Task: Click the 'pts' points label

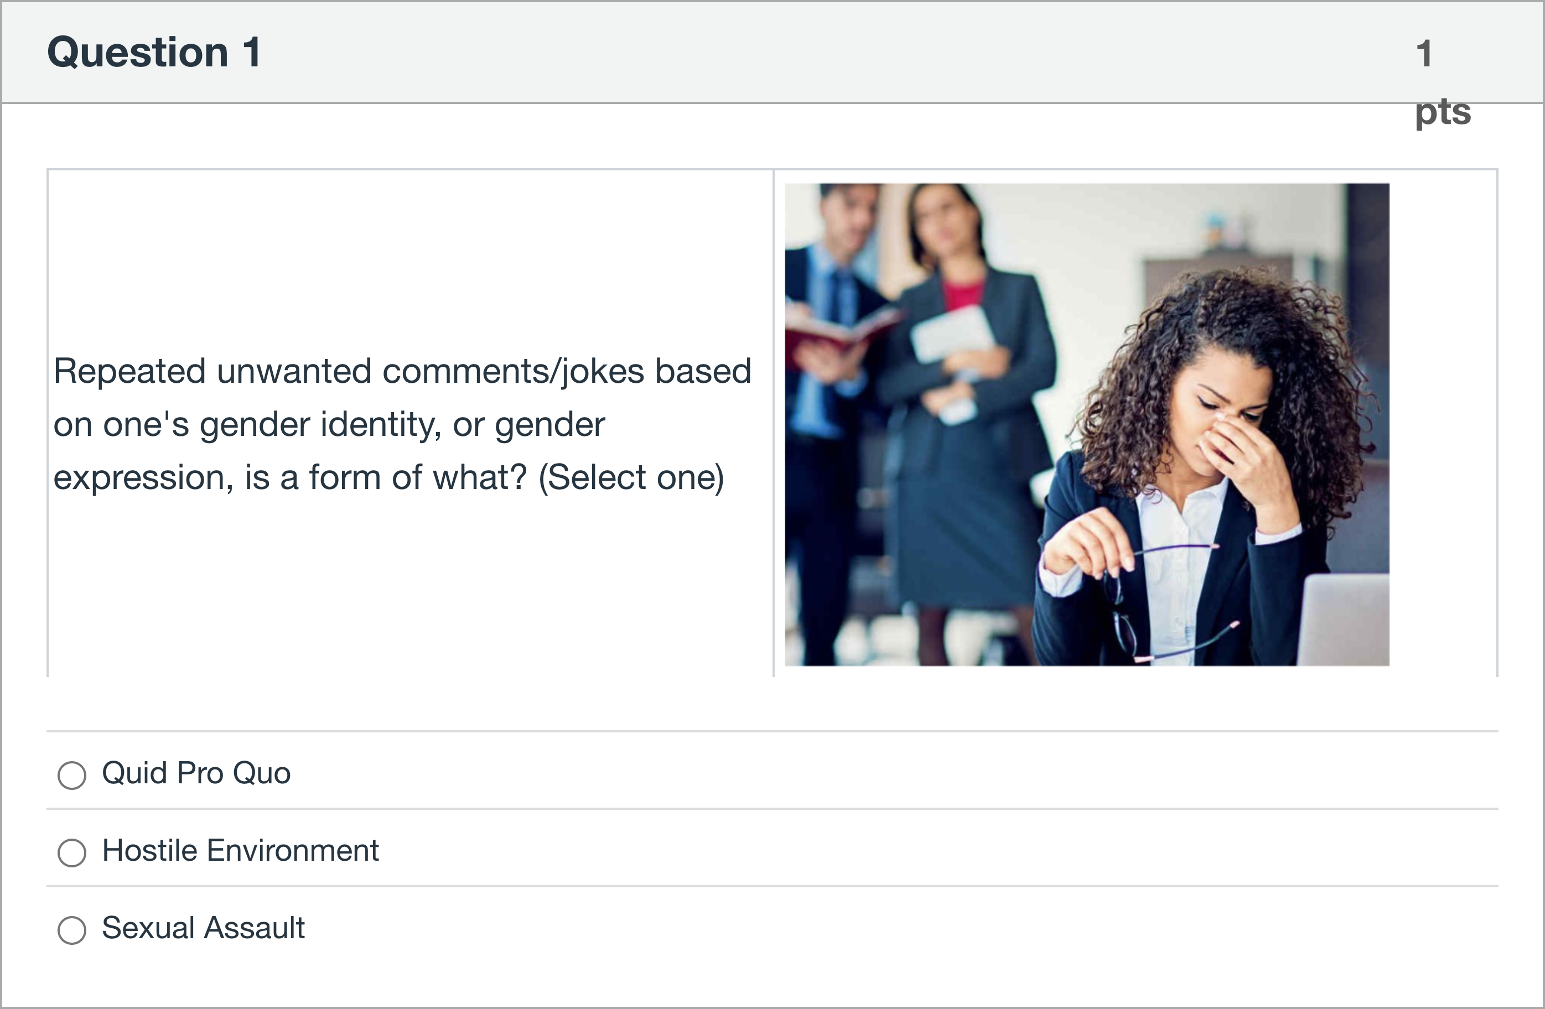Action: [x=1443, y=112]
